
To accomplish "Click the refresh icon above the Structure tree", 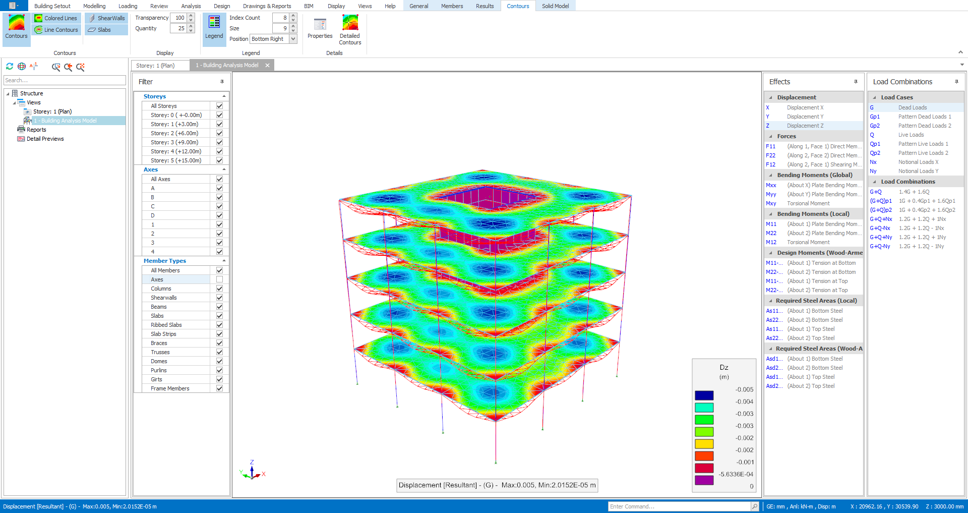I will tap(9, 66).
